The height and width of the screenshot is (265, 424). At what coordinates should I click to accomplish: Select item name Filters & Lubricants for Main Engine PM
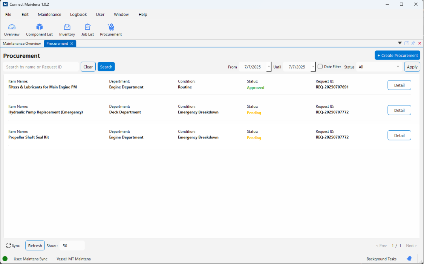point(43,87)
